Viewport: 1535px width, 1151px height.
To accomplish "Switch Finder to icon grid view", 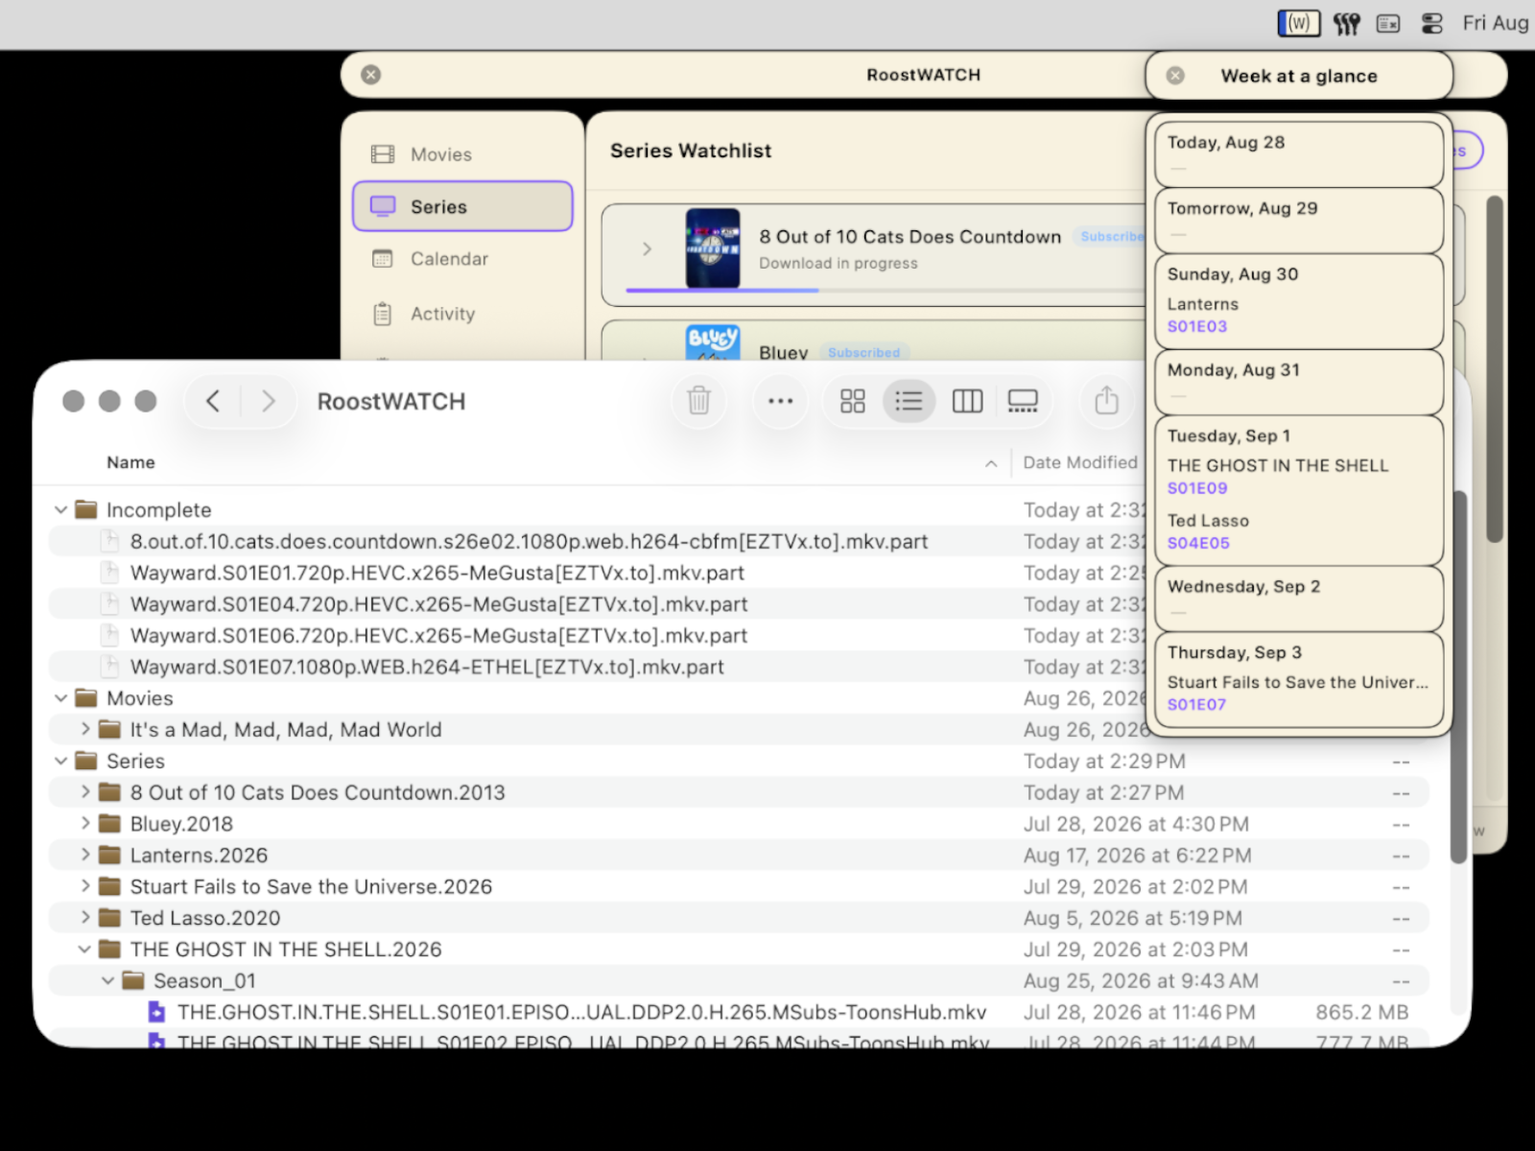I will coord(853,401).
